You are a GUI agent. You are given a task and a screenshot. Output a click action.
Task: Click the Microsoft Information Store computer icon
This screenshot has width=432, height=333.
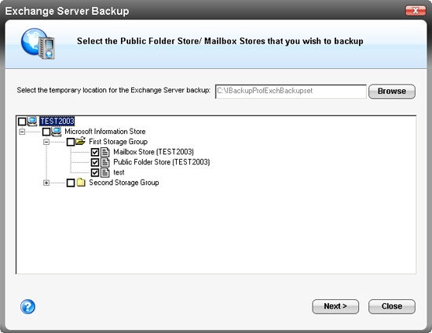click(57, 132)
